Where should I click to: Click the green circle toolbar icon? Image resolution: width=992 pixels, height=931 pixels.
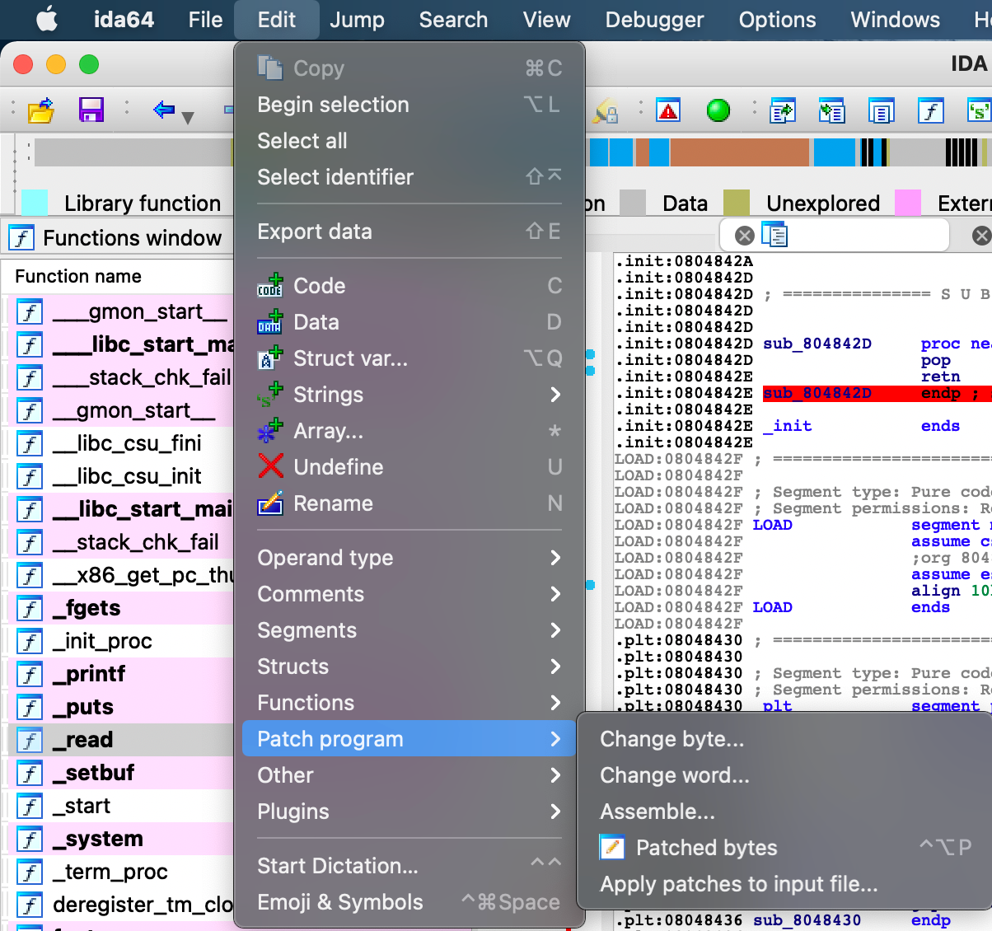point(718,110)
